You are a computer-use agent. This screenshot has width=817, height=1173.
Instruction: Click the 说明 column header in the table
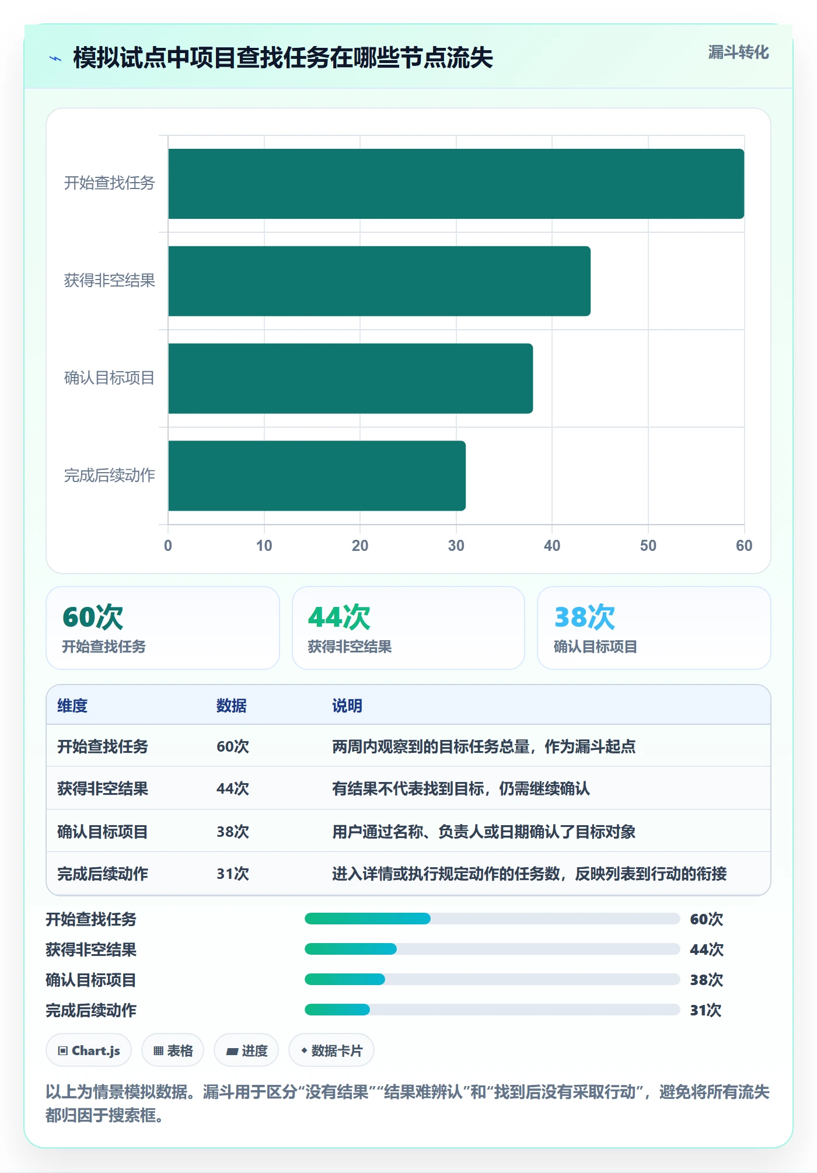coord(347,706)
